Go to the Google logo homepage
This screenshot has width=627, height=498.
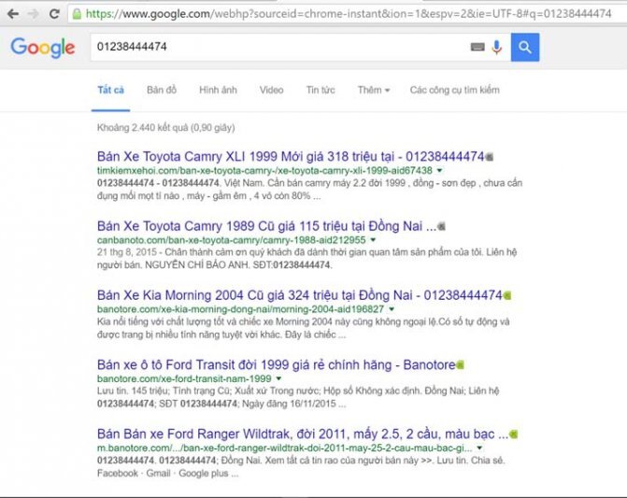click(43, 48)
